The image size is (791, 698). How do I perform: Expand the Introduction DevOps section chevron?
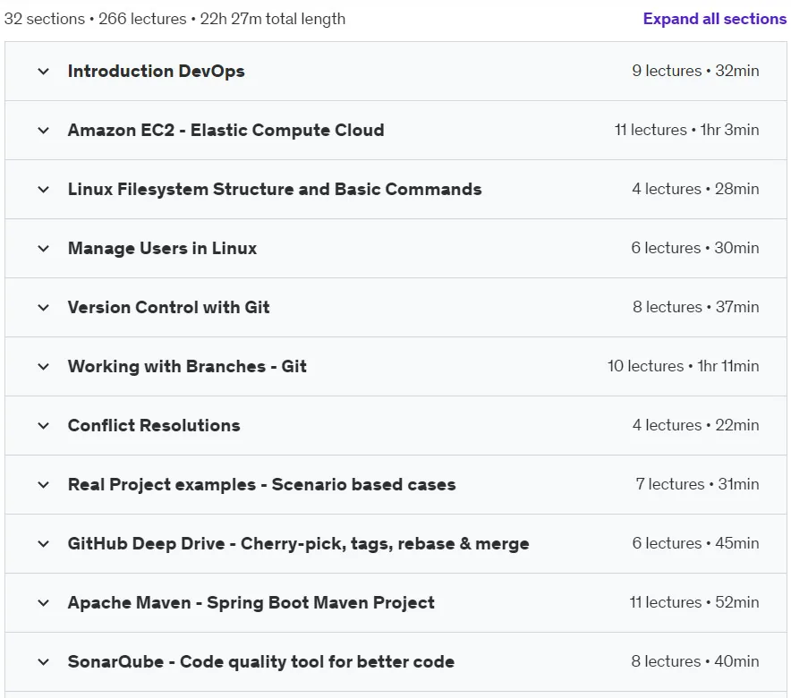tap(43, 71)
